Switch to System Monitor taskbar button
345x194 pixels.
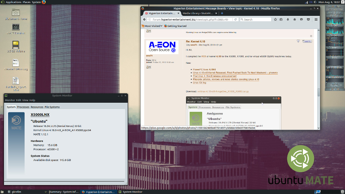(x=130, y=192)
